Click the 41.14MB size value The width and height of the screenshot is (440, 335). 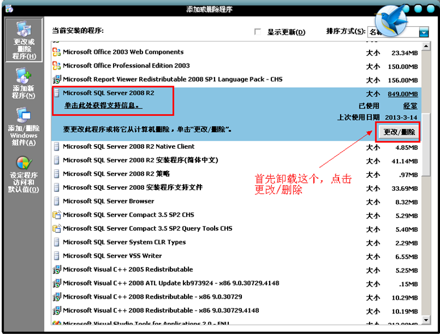(x=405, y=161)
